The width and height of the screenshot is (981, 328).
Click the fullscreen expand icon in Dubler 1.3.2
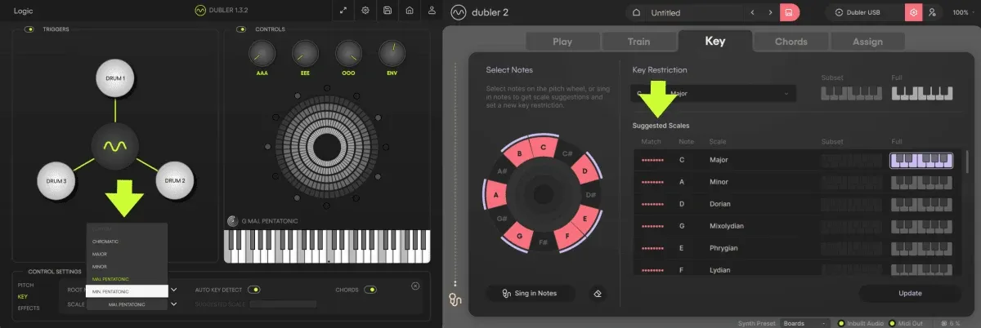pyautogui.click(x=343, y=11)
